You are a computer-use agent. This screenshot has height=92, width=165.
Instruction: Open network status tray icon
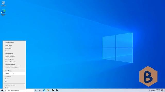[152, 90]
